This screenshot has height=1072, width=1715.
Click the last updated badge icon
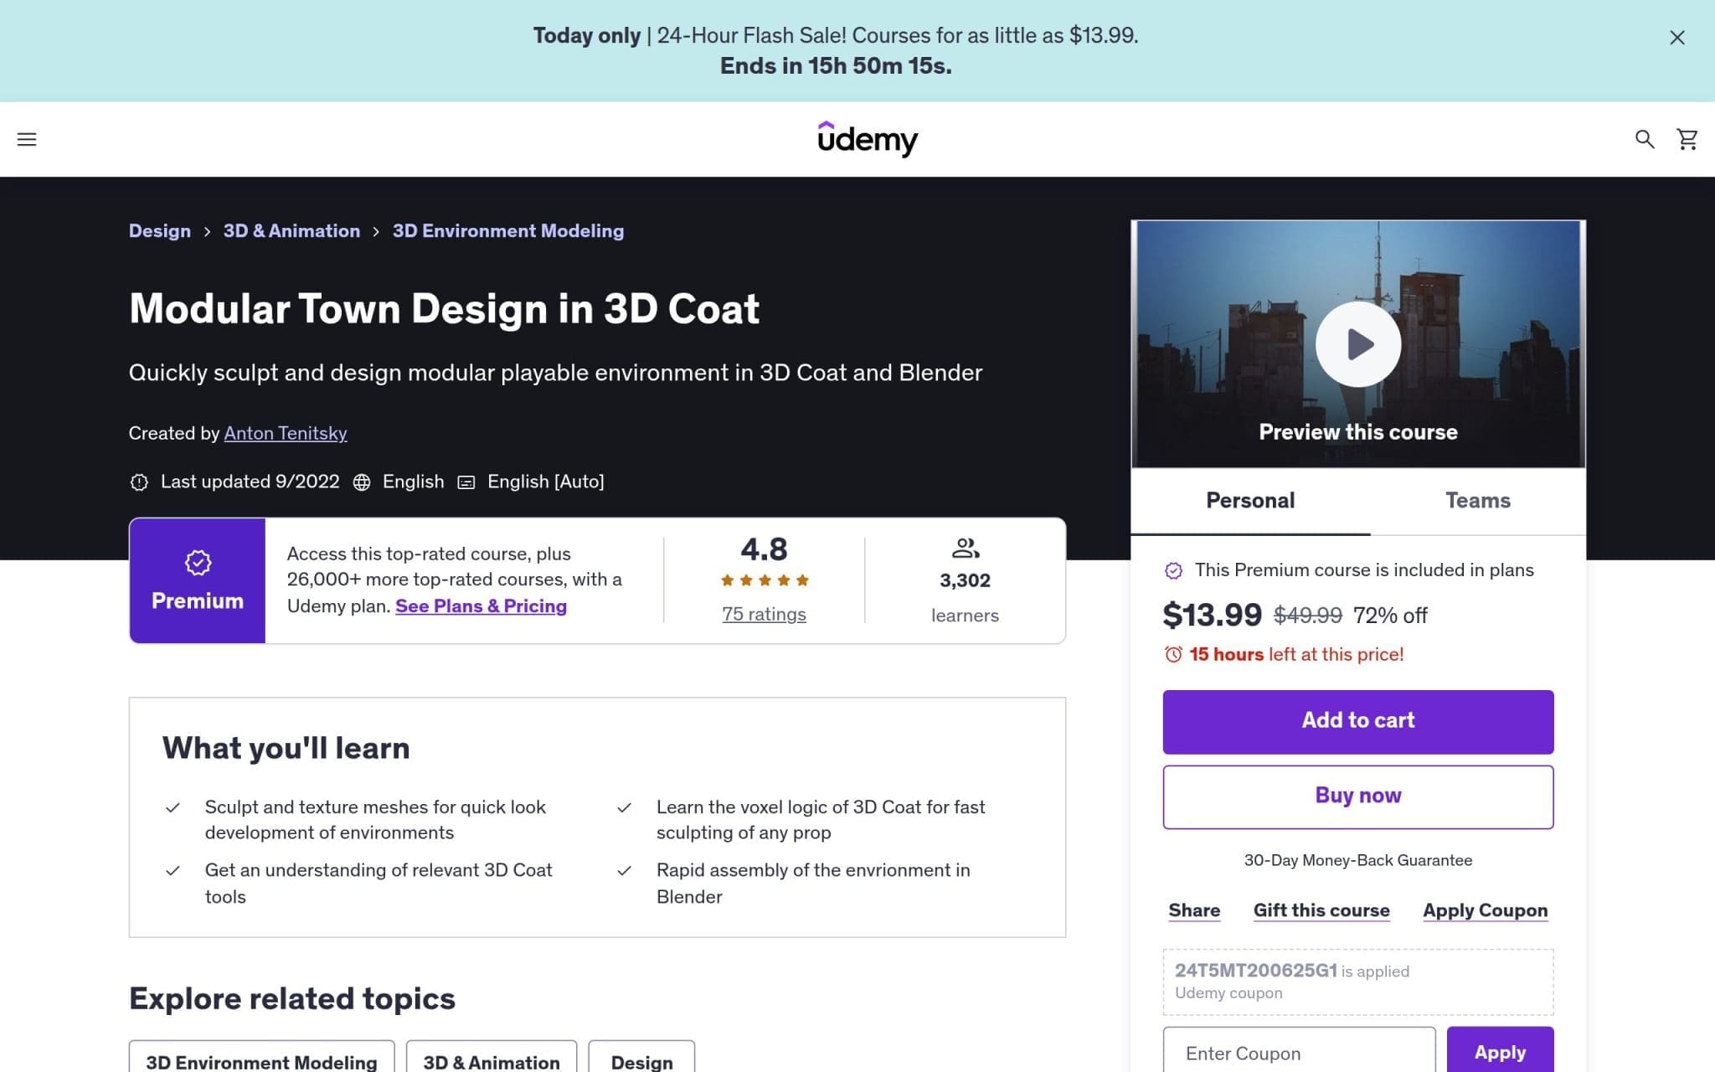139,482
